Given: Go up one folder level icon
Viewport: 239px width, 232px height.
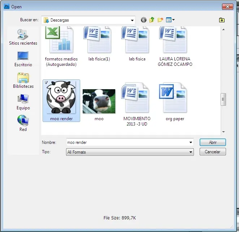Looking at the screenshot, I should (152, 20).
